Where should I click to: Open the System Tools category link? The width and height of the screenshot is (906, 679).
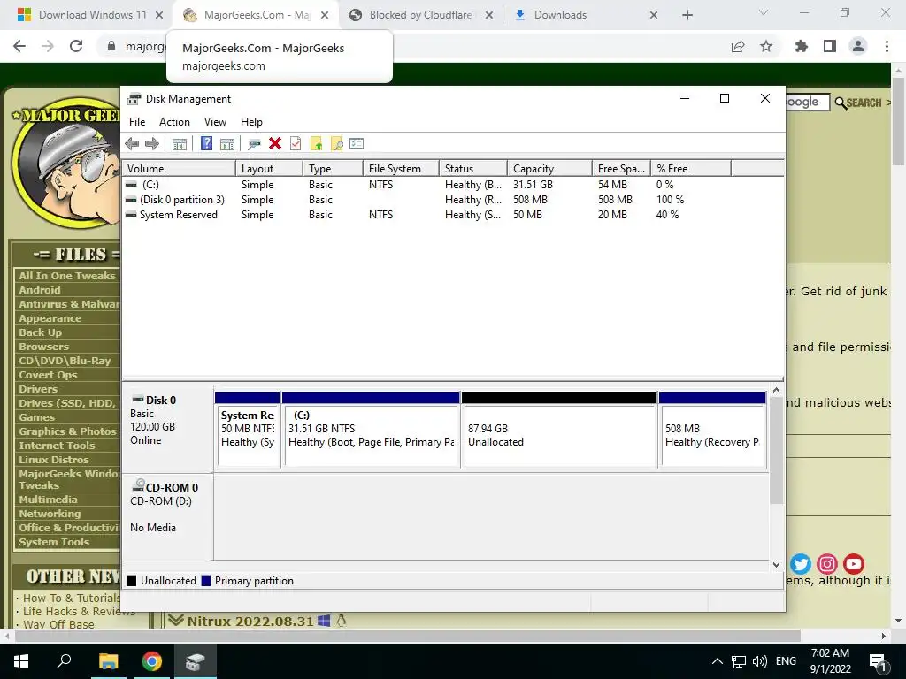54,542
